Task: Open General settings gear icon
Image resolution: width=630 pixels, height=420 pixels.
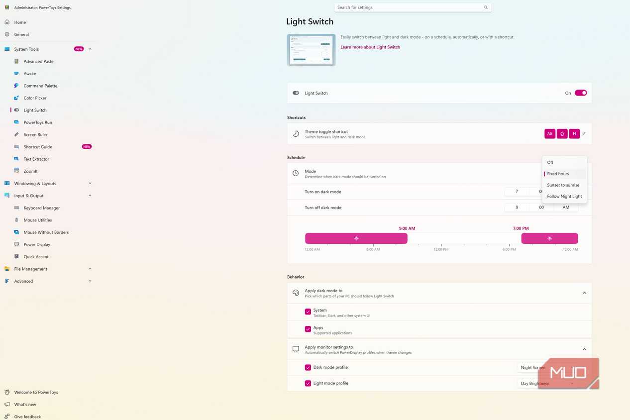Action: [x=7, y=34]
